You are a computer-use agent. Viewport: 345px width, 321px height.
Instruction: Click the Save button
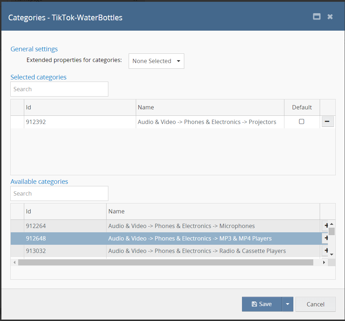click(262, 304)
